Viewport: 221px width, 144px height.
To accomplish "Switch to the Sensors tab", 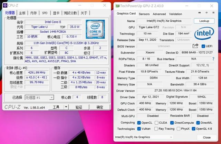I will point(144,14).
